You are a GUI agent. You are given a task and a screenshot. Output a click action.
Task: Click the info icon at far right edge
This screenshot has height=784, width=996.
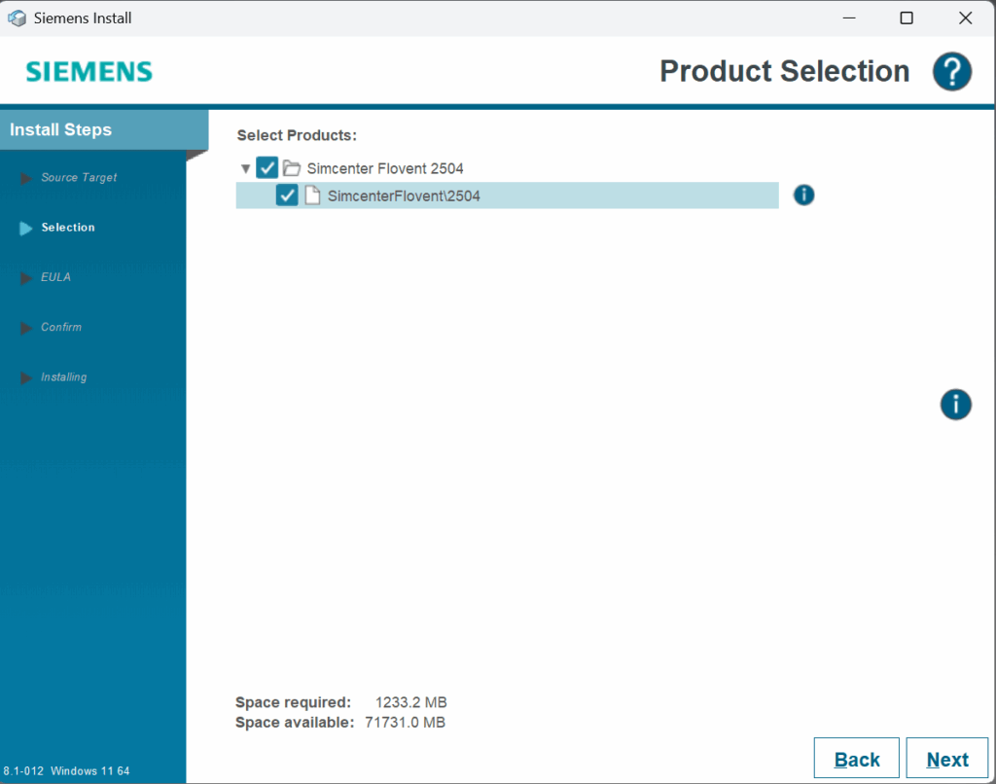pyautogui.click(x=955, y=404)
